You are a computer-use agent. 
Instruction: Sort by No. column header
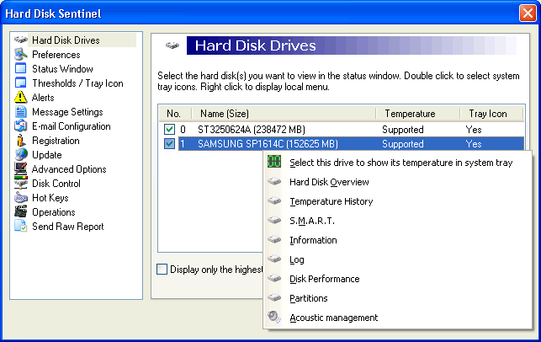point(175,114)
